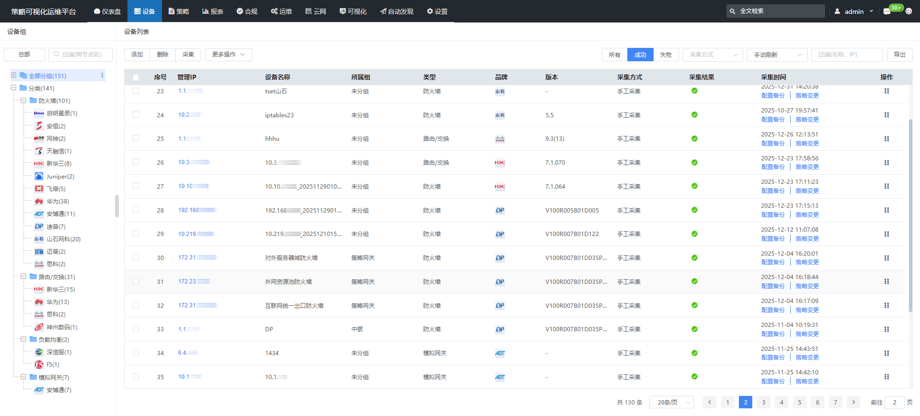The height and width of the screenshot is (416, 920).
Task: Go to next page arrow in pagination
Action: (x=853, y=403)
